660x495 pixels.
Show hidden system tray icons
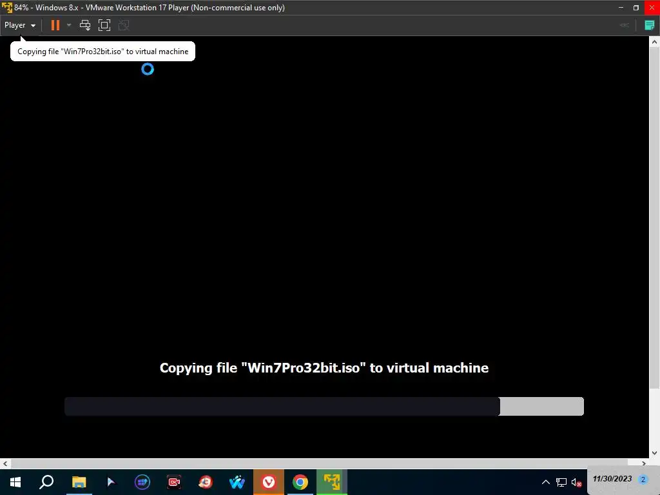pos(545,482)
